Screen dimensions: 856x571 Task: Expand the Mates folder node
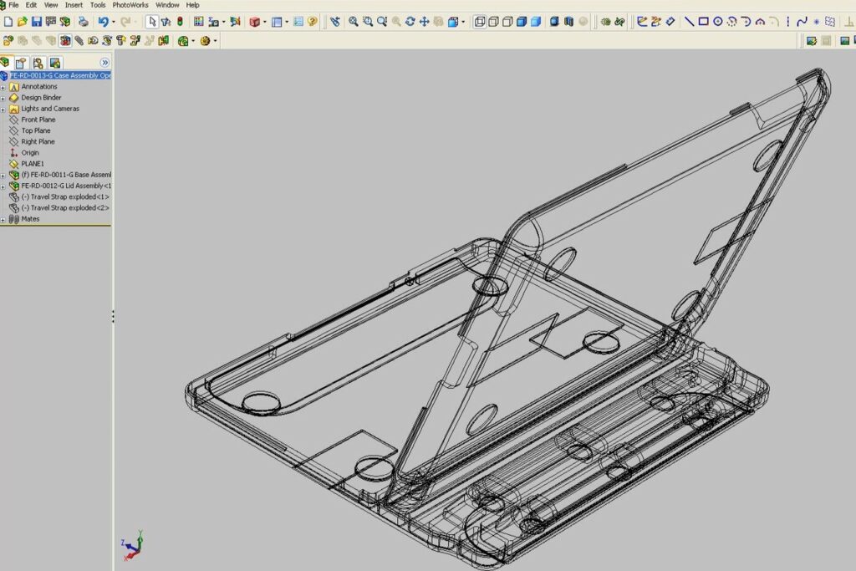click(x=3, y=219)
